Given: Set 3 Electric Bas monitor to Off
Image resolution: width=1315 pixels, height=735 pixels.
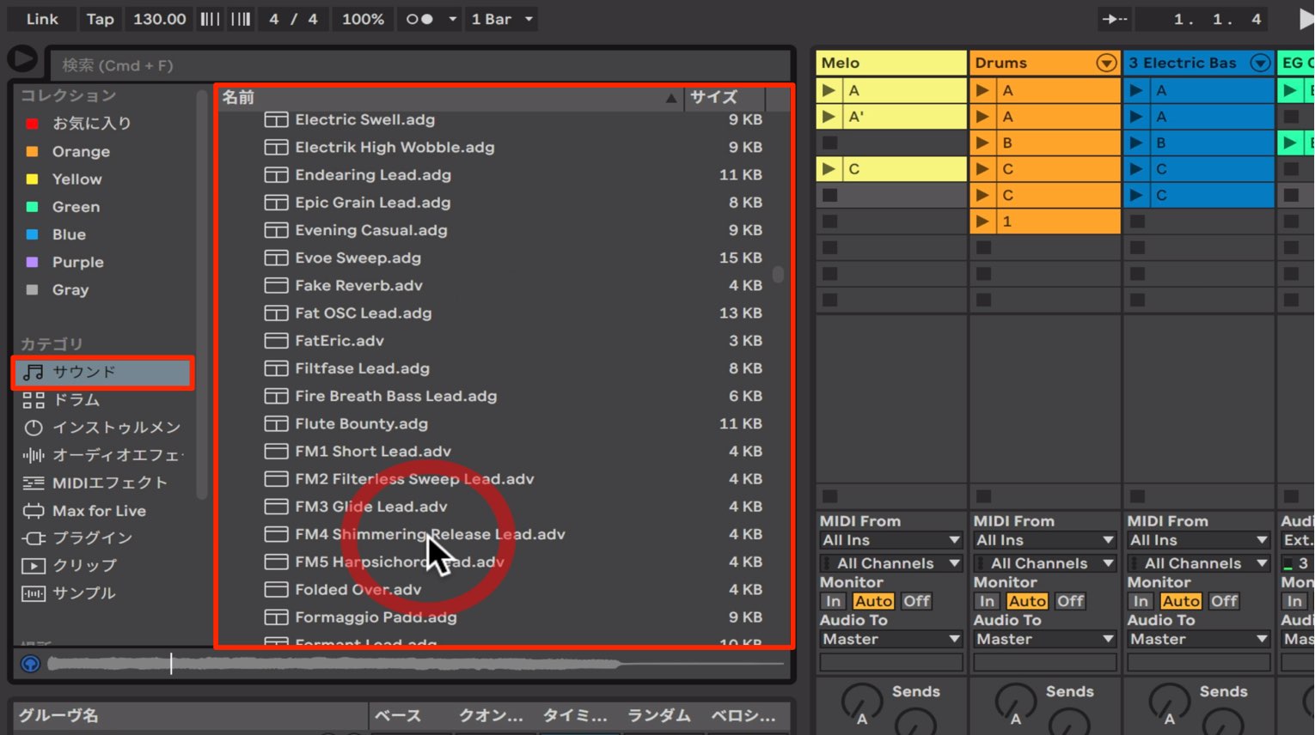Looking at the screenshot, I should tap(1224, 601).
